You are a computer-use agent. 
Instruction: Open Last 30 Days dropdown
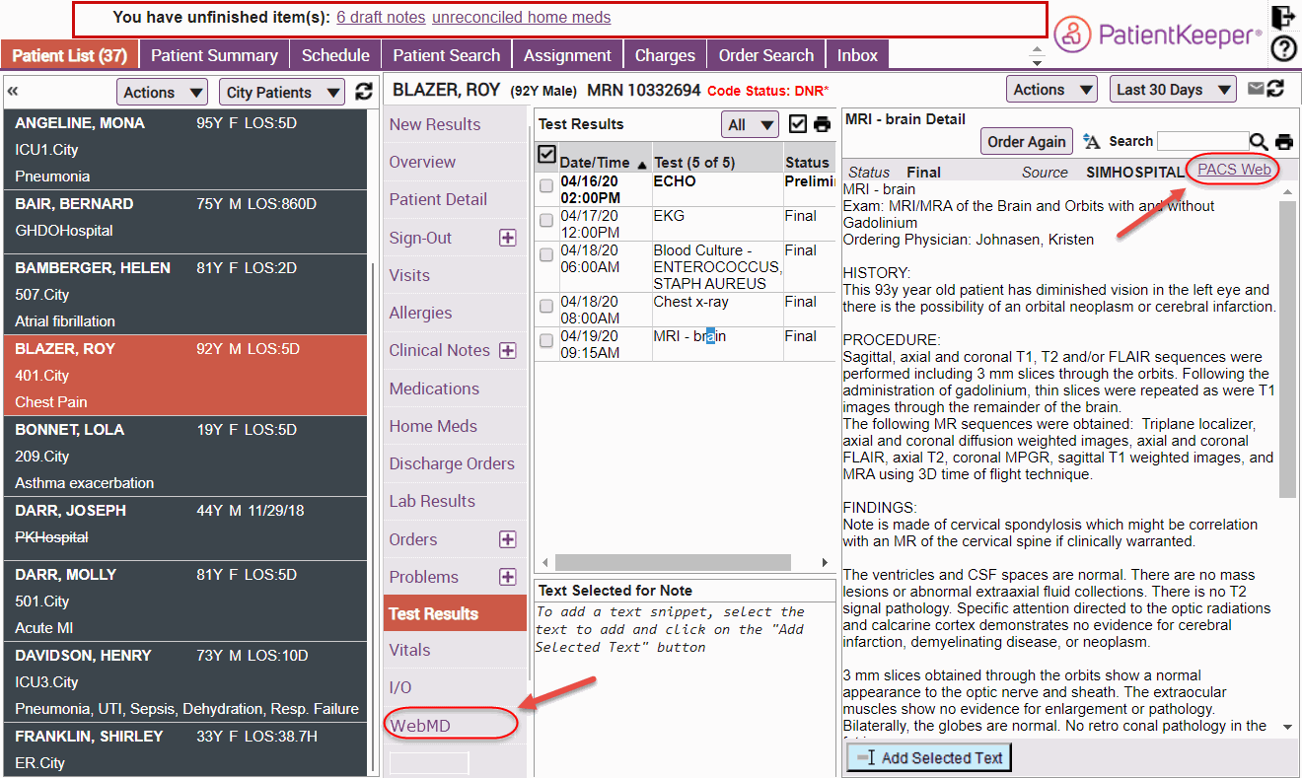tap(1173, 89)
